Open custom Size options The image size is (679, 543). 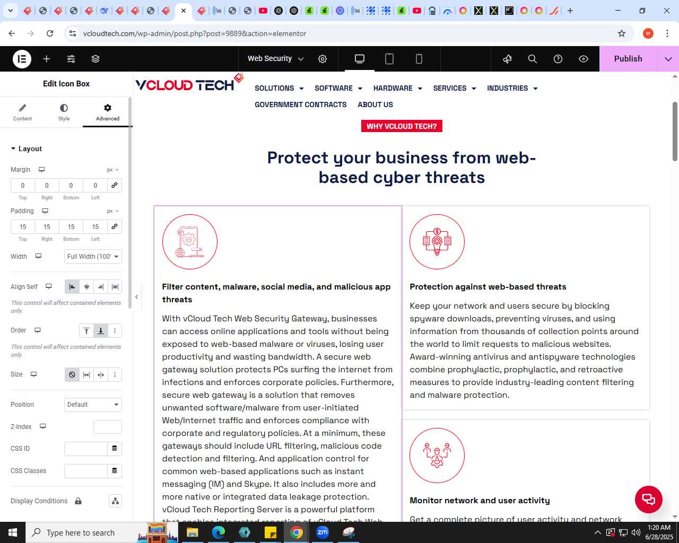[x=115, y=375]
